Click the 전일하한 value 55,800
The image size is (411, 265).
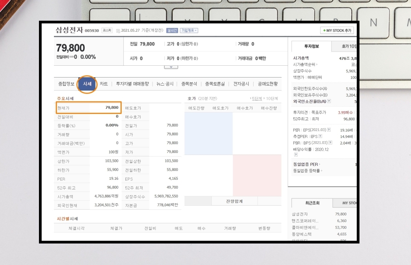172,170
